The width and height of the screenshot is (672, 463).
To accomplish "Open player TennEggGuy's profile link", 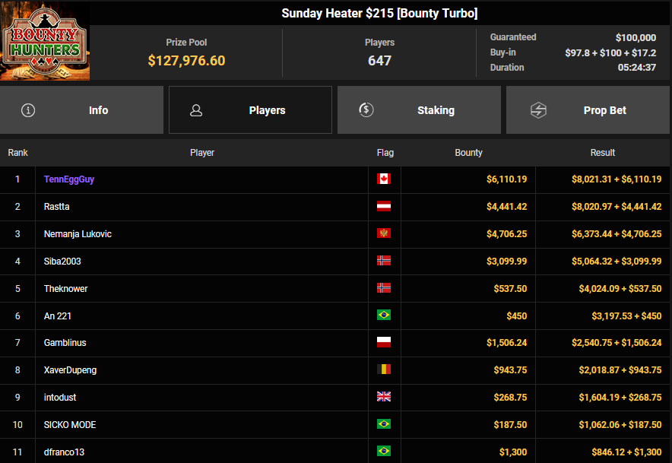I will tap(69, 179).
